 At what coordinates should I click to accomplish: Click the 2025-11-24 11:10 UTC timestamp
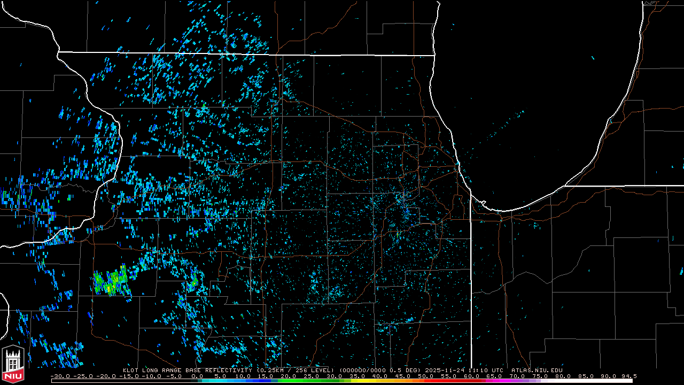[464, 370]
